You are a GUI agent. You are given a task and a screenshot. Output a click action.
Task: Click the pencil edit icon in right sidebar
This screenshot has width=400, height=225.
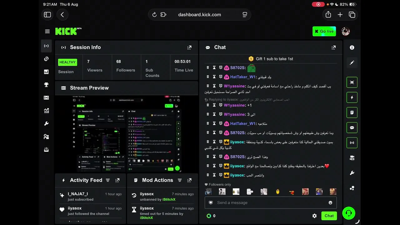tap(352, 62)
